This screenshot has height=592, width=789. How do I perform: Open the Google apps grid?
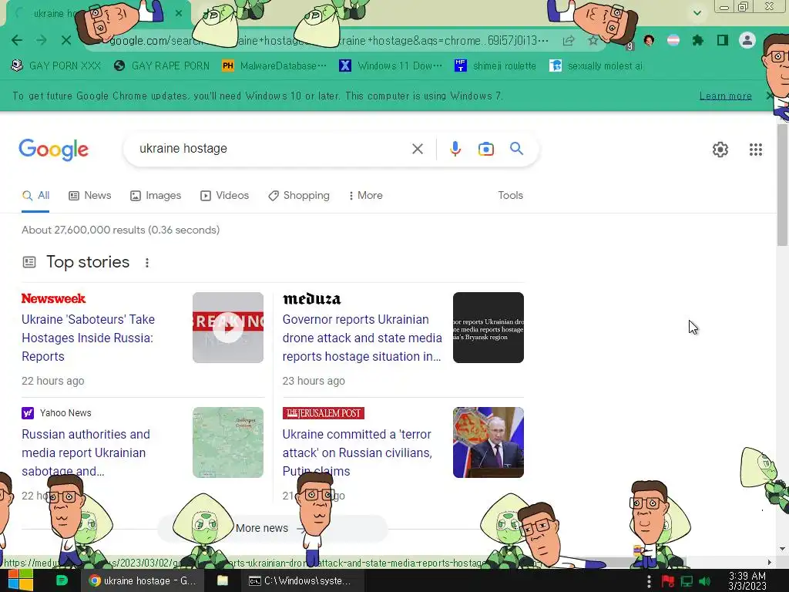click(x=755, y=150)
